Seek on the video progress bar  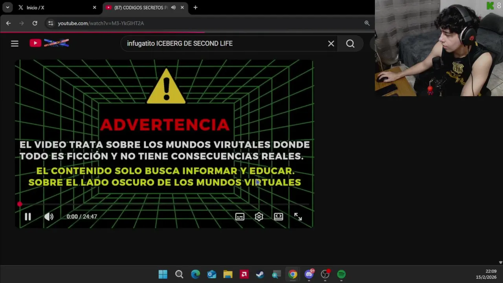[x=164, y=204]
